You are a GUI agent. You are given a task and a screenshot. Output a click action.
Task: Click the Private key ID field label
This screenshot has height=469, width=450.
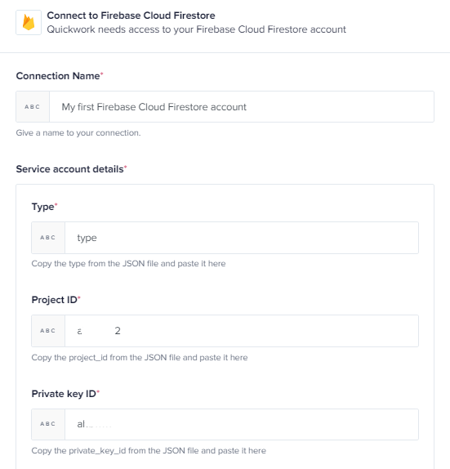tap(65, 394)
